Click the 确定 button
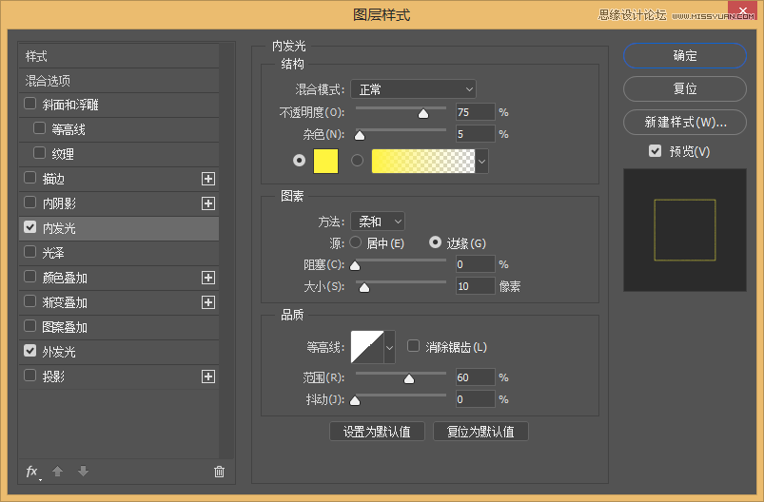 [x=685, y=55]
